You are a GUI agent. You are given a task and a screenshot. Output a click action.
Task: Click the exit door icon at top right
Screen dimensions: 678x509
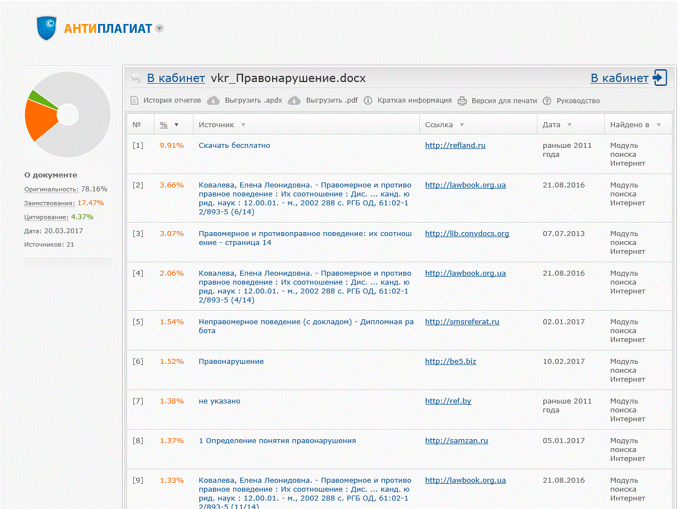[x=660, y=78]
